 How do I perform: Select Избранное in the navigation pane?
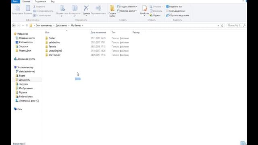(x=23, y=34)
